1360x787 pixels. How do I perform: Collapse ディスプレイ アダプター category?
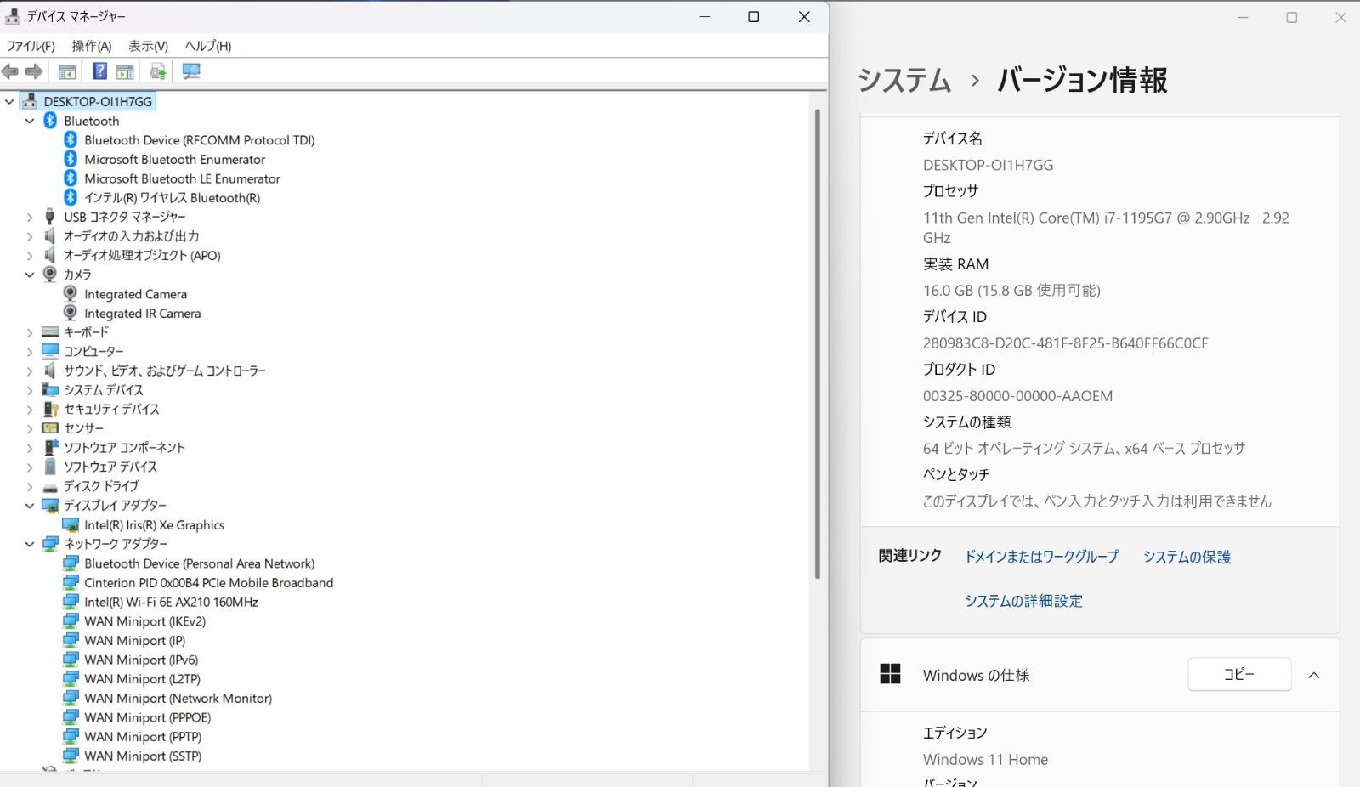tap(30, 506)
